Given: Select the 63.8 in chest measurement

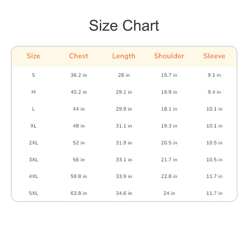Looking at the screenshot, I should [x=79, y=193].
